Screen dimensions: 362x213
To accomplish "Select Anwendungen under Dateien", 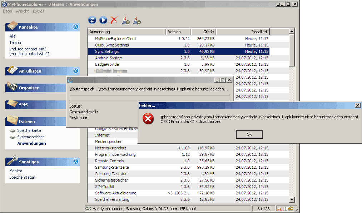I will [32, 143].
